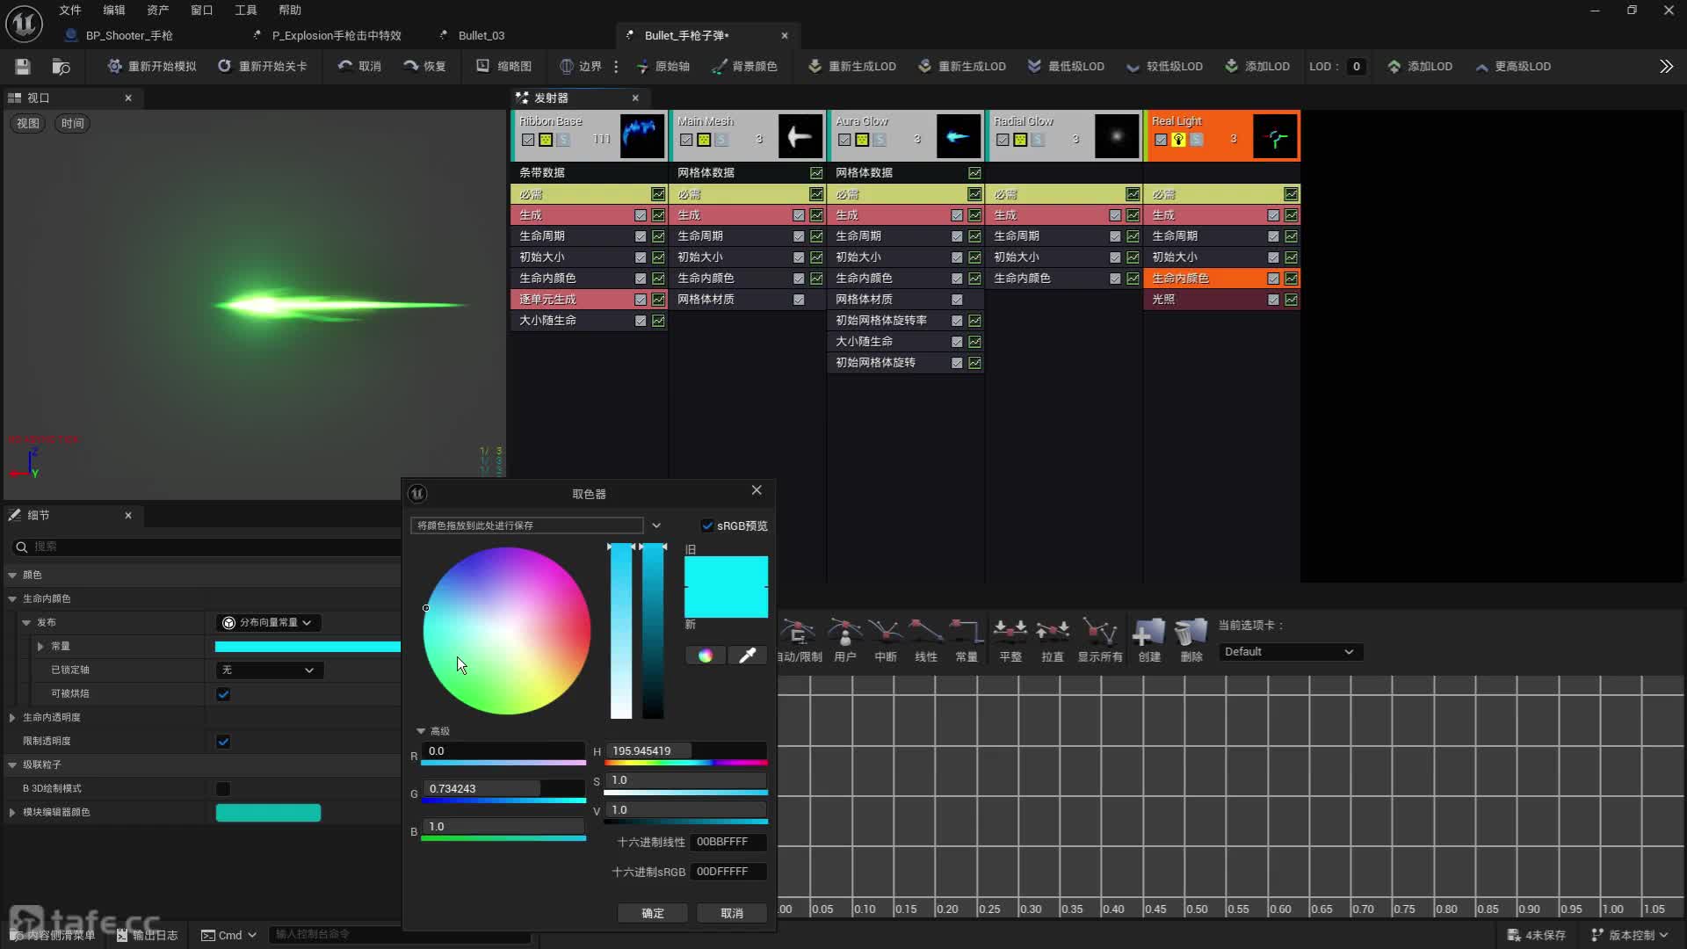Open the Default current tab dropdown
Image resolution: width=1687 pixels, height=949 pixels.
(x=1289, y=652)
